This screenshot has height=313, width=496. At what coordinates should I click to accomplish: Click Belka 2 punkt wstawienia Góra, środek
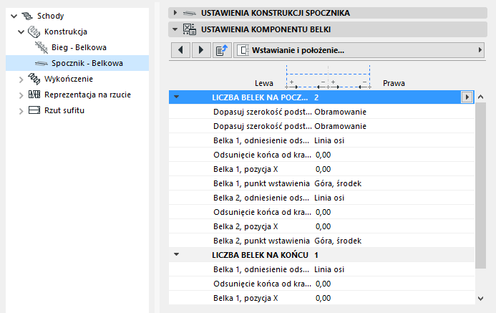tap(338, 241)
